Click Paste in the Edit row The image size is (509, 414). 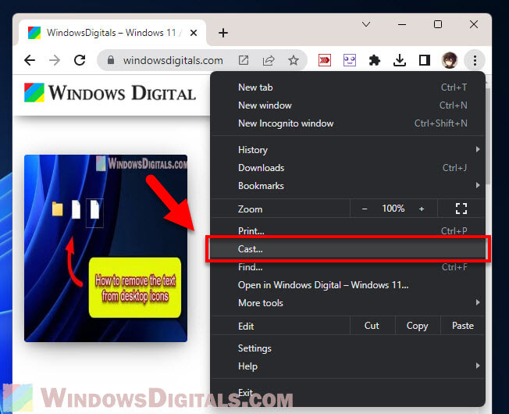coord(463,326)
